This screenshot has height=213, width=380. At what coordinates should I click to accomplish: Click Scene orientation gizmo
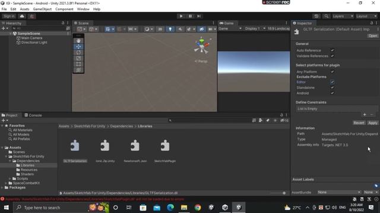[x=202, y=46]
